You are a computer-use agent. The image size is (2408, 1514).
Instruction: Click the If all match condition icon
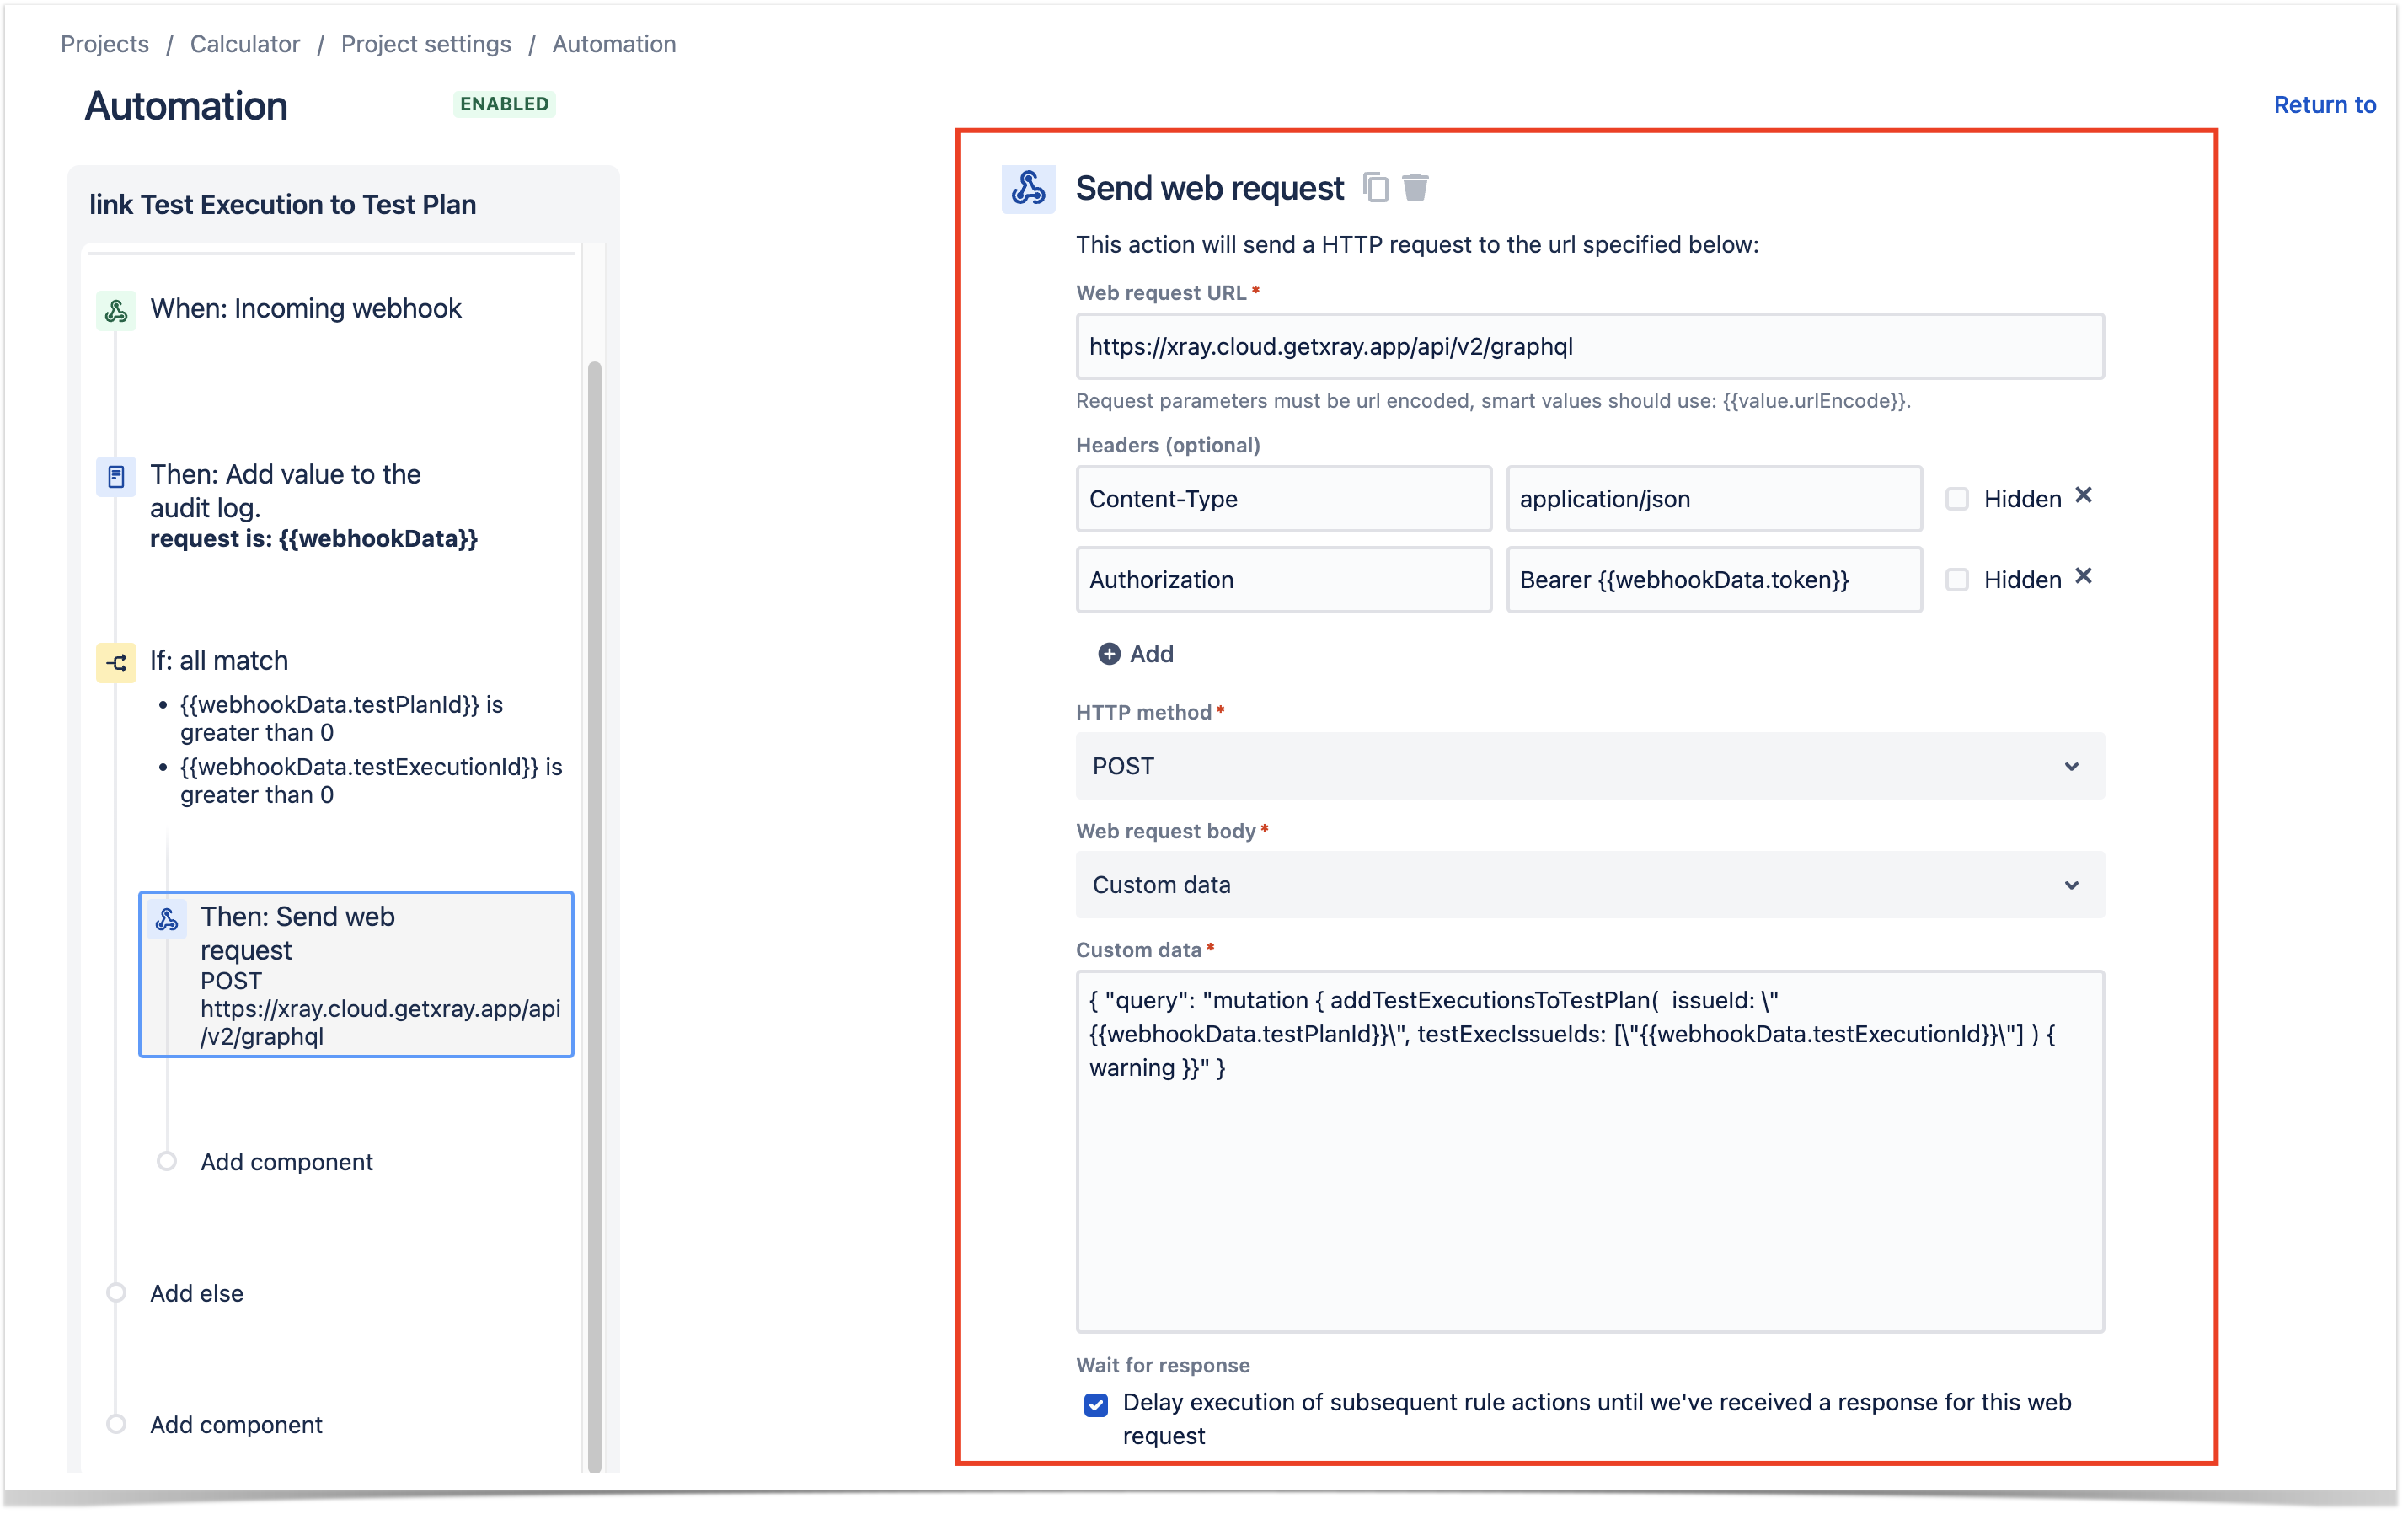coord(116,662)
